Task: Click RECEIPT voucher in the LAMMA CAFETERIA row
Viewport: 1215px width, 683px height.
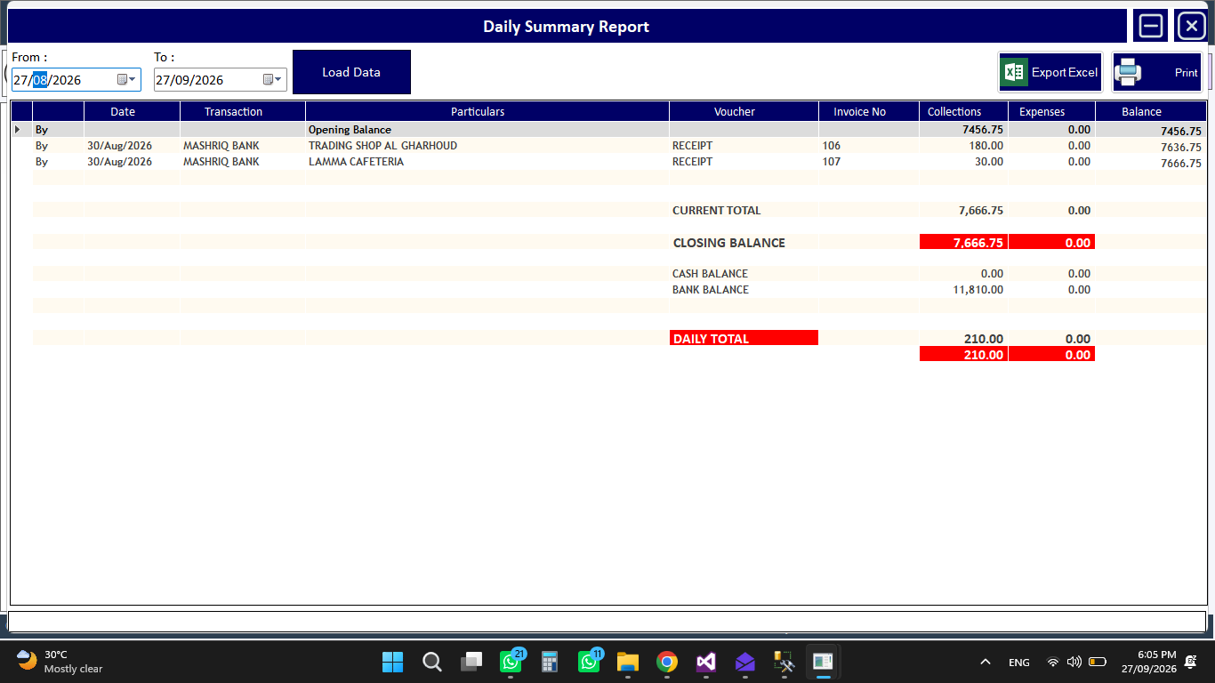Action: 744,162
